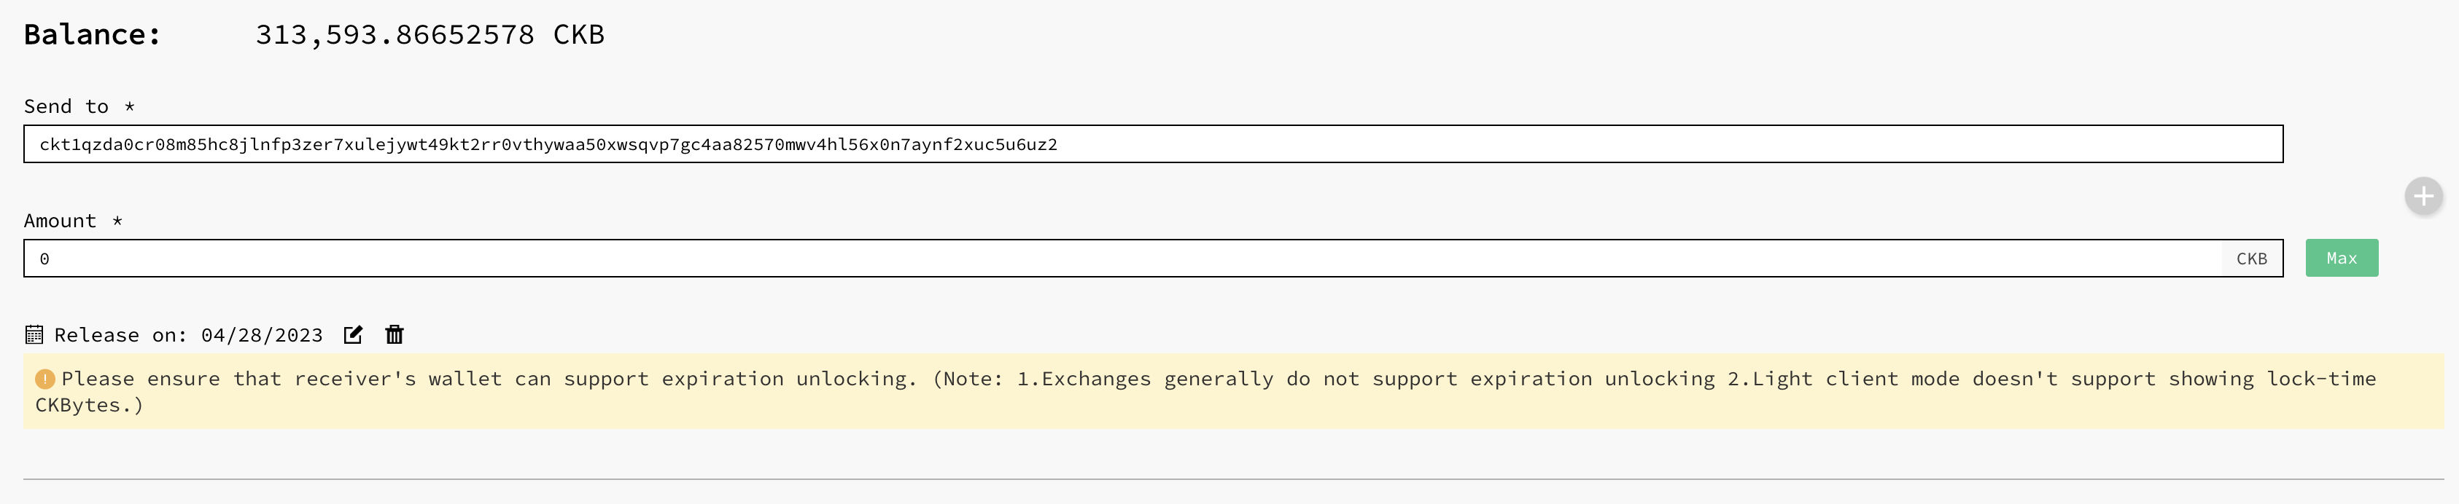Image resolution: width=2459 pixels, height=504 pixels.
Task: Add another recipient with the plus icon
Action: coord(2423,197)
